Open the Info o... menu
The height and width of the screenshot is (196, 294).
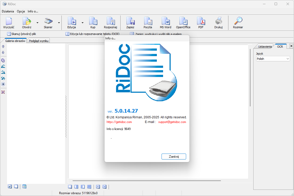click(x=33, y=11)
